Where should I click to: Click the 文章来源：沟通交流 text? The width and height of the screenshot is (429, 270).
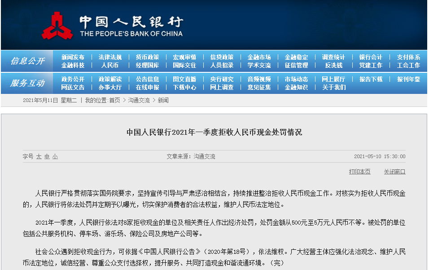click(x=191, y=156)
